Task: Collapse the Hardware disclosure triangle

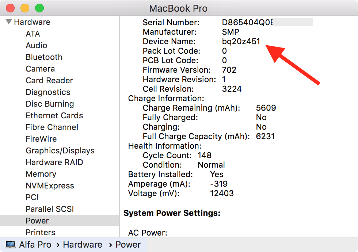Action: tap(9, 22)
